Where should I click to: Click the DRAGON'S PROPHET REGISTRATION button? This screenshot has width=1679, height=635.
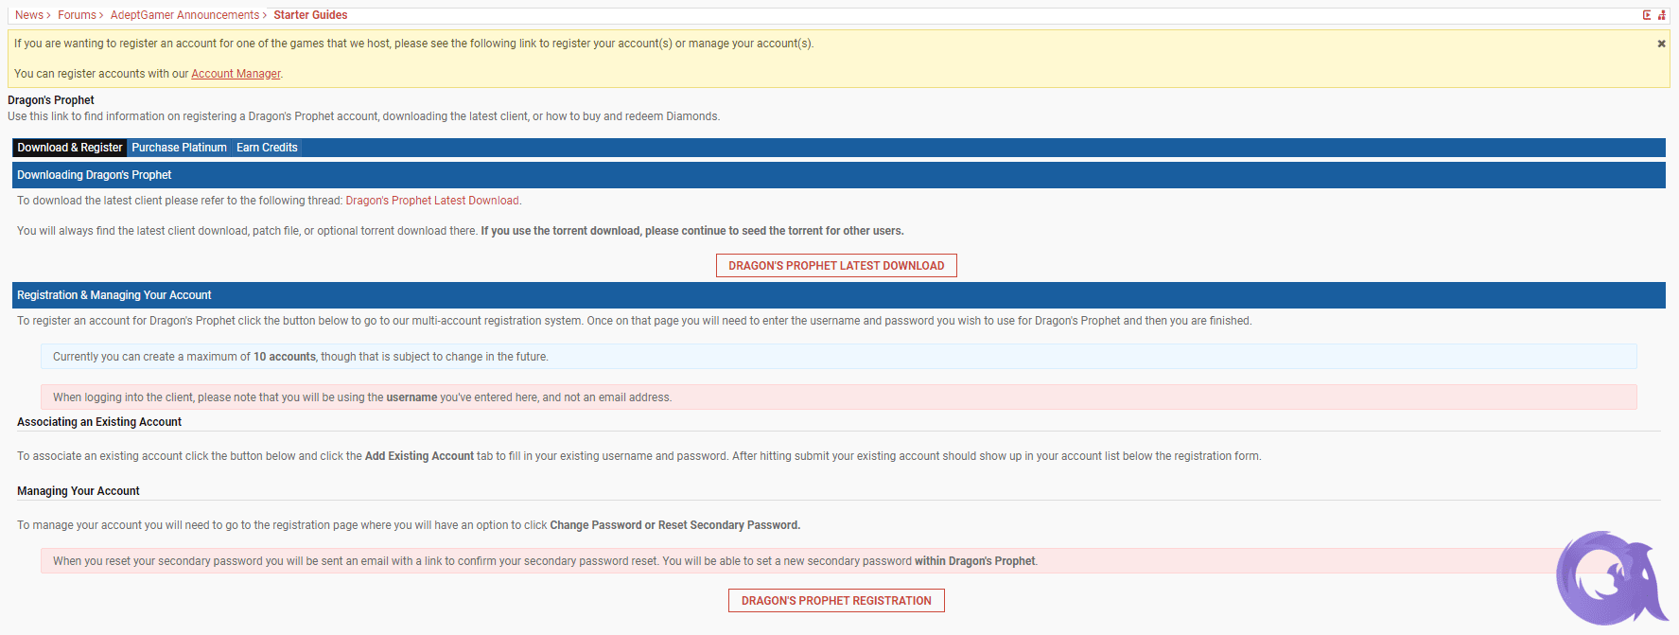(836, 601)
